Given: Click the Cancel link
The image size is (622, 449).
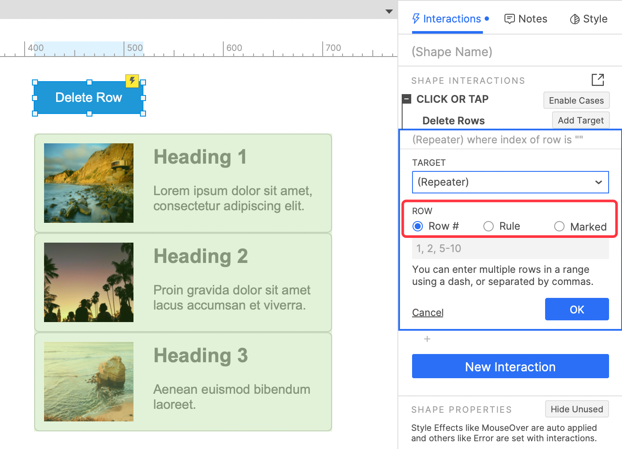Looking at the screenshot, I should (x=428, y=312).
